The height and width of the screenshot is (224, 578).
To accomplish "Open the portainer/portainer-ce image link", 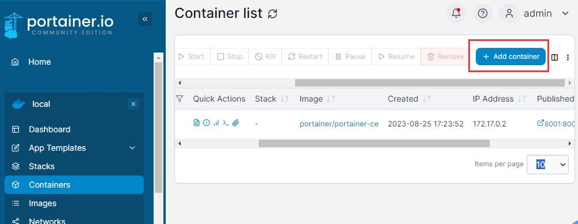I will click(x=339, y=124).
